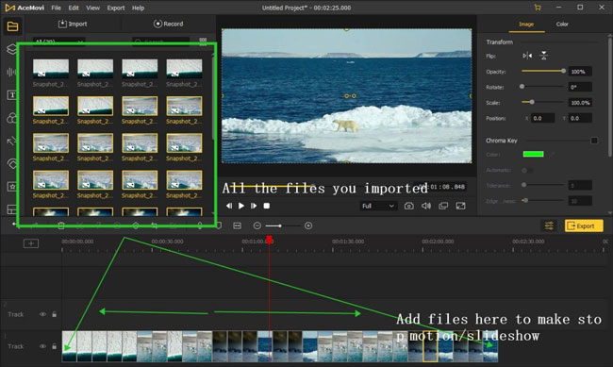
Task: Enable the Chroma Key checkbox
Action: [x=594, y=141]
